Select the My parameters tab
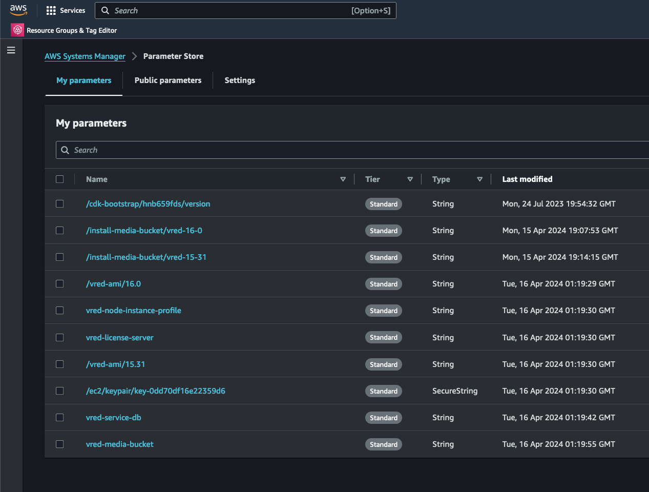 coord(83,80)
